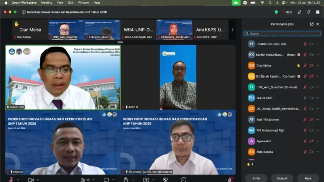
Task: Click the Invite button
Action: 256,178
